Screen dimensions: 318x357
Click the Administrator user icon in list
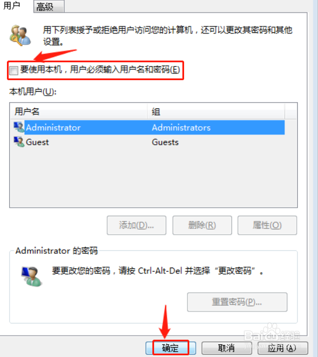tap(19, 127)
